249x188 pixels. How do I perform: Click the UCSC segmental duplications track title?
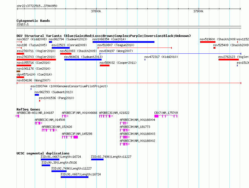tap(43, 153)
